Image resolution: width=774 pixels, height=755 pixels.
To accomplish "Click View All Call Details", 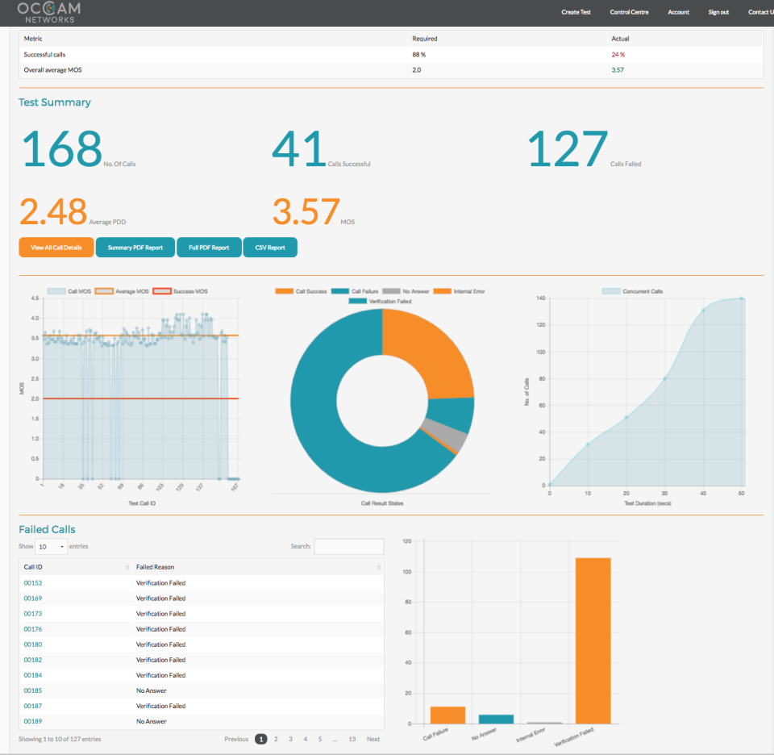I will coord(56,247).
